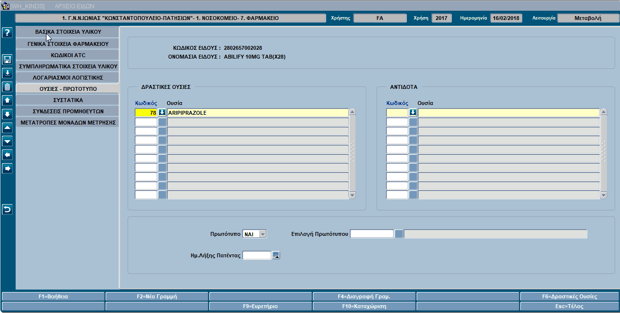Click the left arrow icon
620x313 pixels.
coord(7,155)
